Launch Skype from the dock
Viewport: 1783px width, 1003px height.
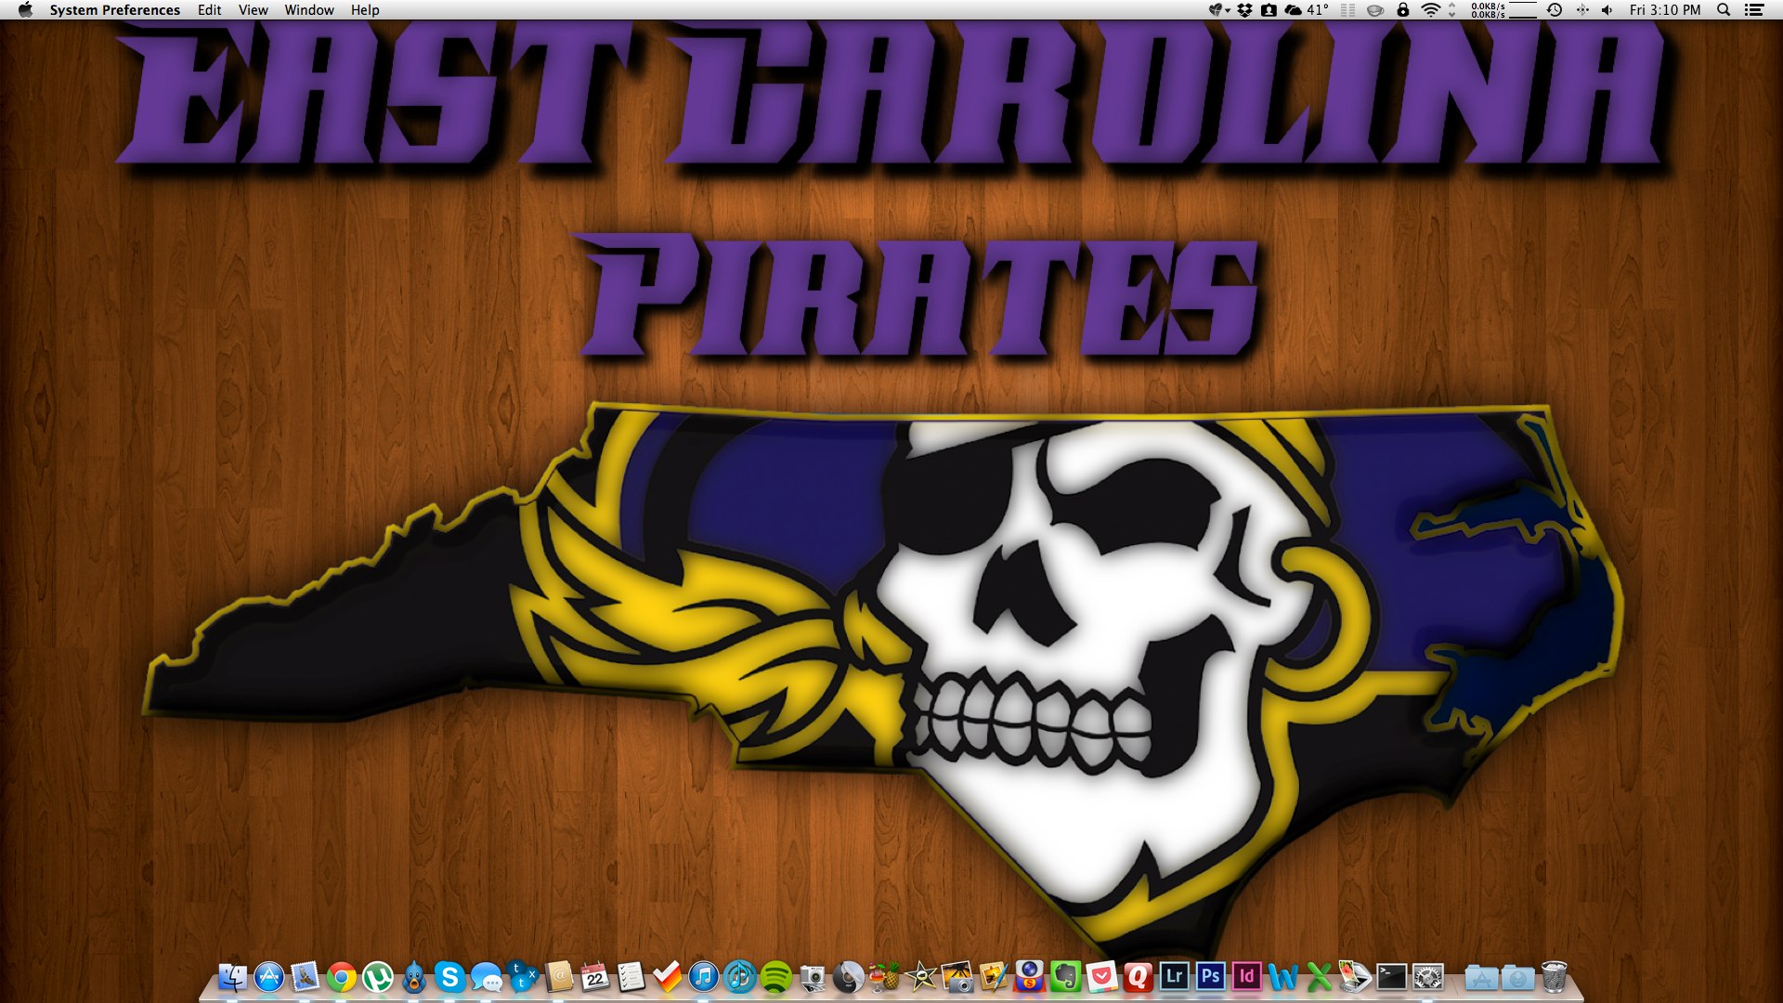point(450,977)
